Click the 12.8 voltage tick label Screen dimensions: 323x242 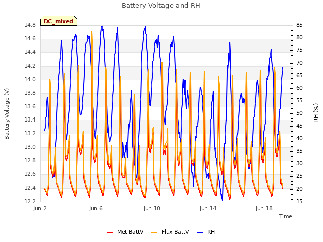tap(30, 160)
